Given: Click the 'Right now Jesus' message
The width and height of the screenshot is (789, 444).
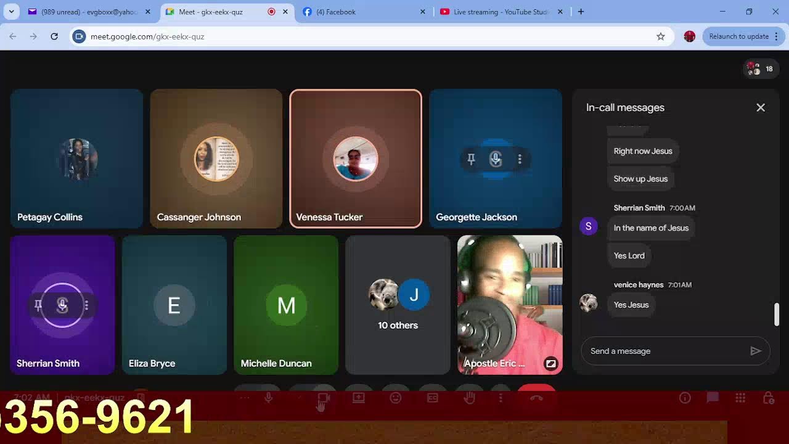Looking at the screenshot, I should pyautogui.click(x=643, y=151).
